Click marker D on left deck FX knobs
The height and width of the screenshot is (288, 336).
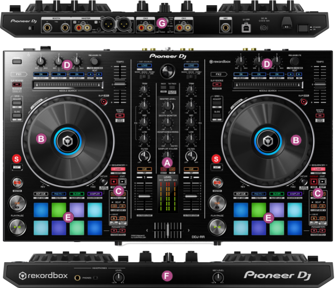pos(67,64)
